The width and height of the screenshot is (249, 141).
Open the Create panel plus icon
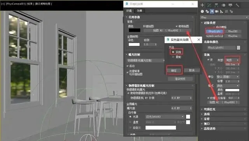click(202, 5)
